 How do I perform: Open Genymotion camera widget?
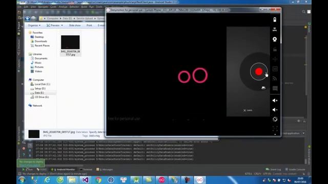(x=275, y=39)
